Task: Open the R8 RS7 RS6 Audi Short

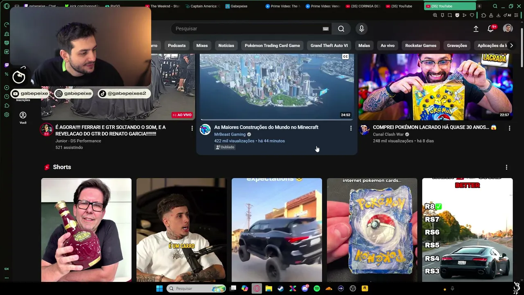Action: 467,230
